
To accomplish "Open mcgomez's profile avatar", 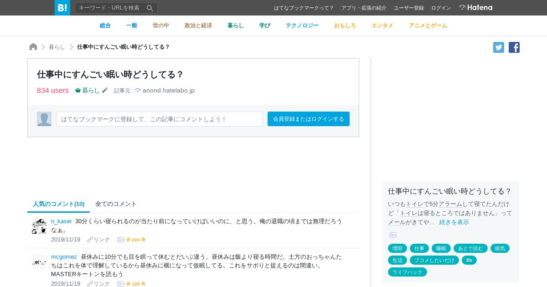I will (39, 262).
